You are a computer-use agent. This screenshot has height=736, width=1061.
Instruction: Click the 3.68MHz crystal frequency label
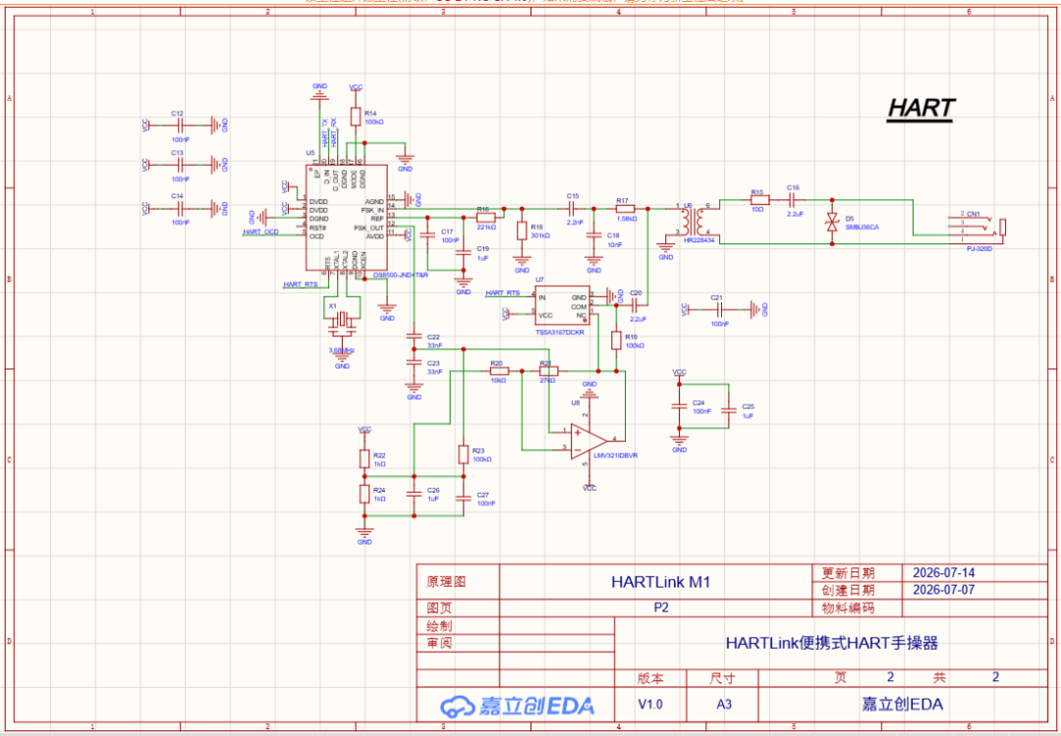342,350
